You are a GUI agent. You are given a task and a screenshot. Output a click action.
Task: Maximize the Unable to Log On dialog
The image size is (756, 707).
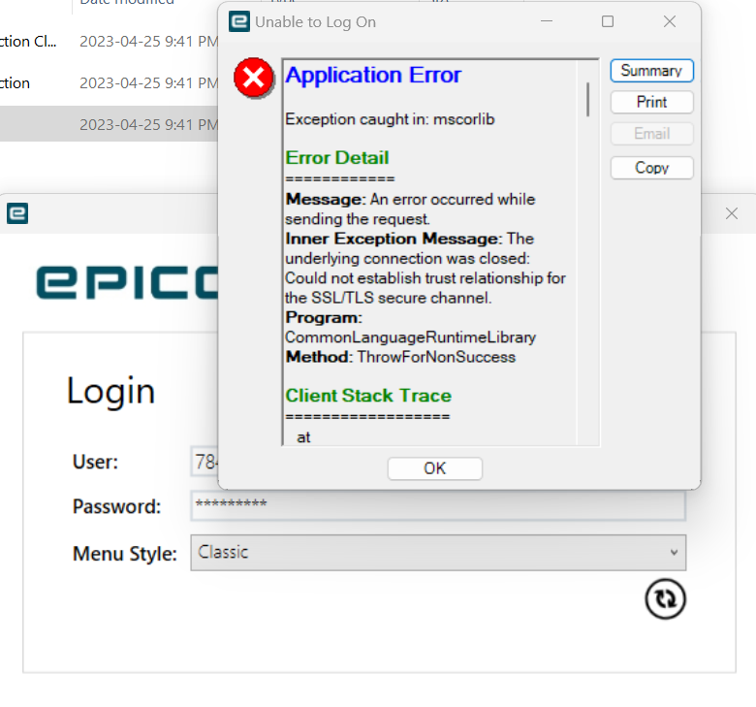608,21
